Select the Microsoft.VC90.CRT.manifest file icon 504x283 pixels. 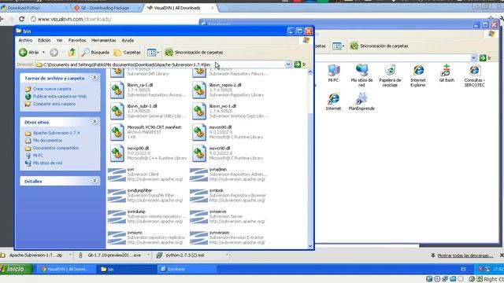(x=117, y=132)
